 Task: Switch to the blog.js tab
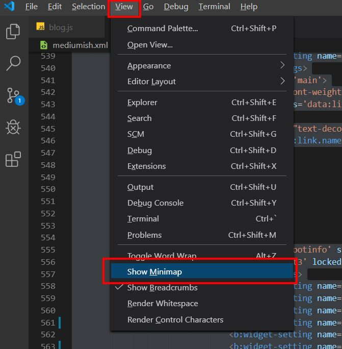click(x=61, y=28)
